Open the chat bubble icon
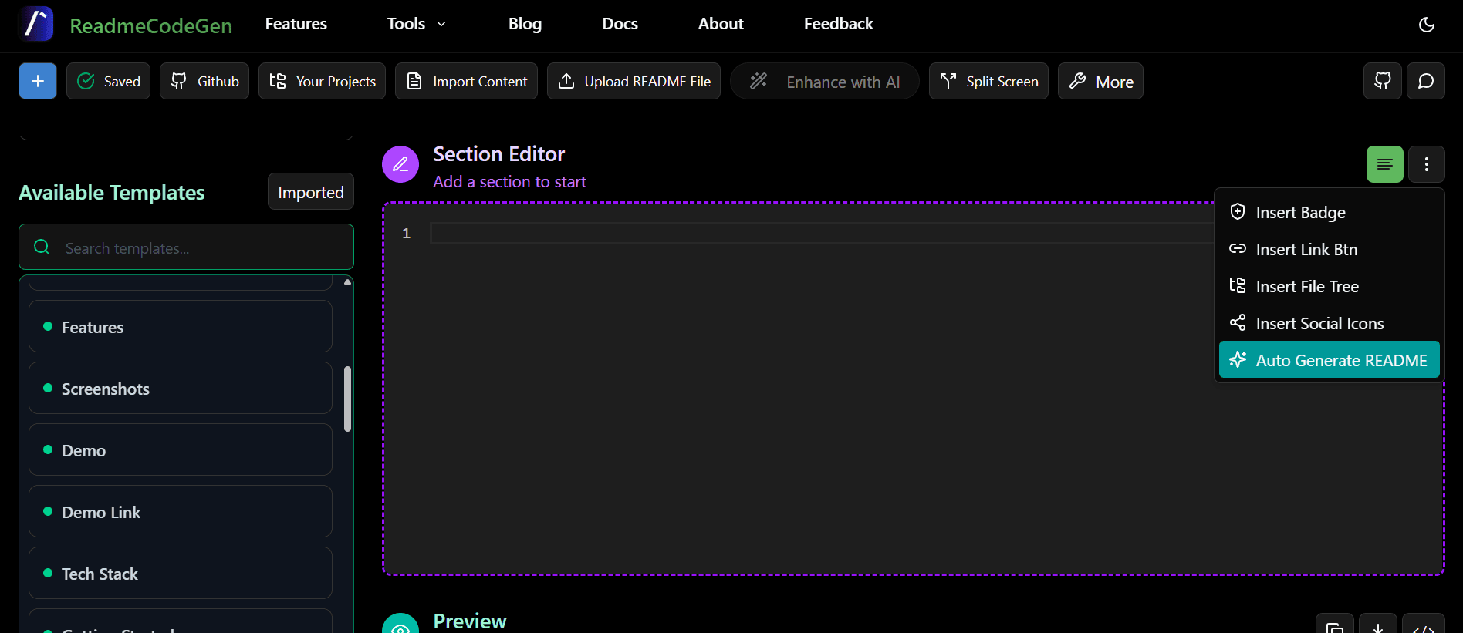1463x633 pixels. [1426, 81]
